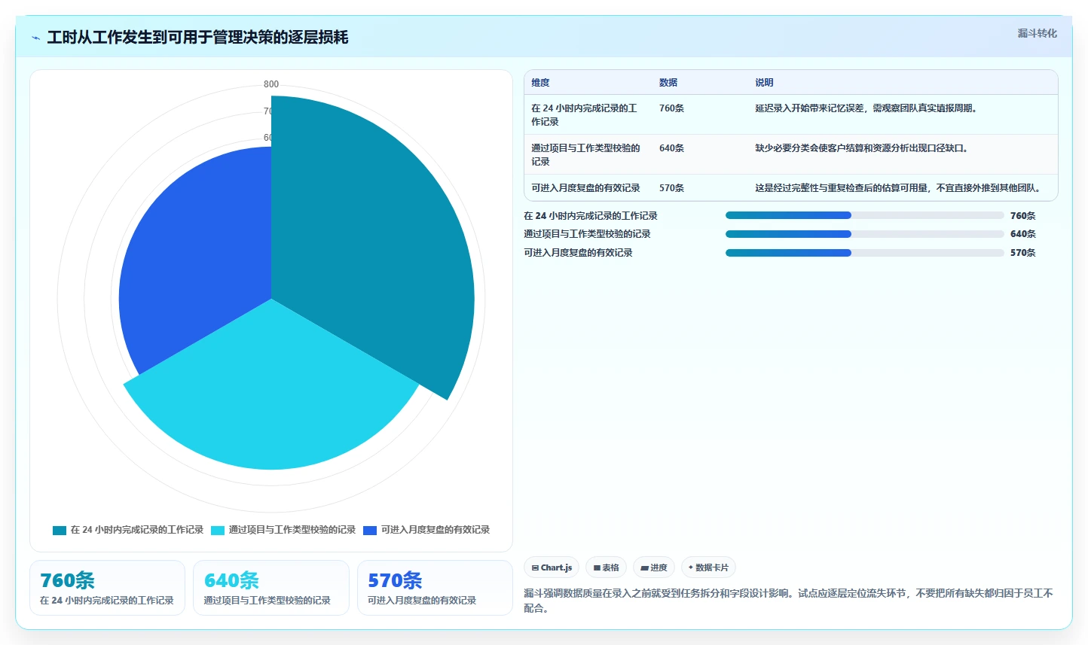Click the footer note starting 漏斗强调数据质量
Screen dimensions: 1088x645
[788, 601]
